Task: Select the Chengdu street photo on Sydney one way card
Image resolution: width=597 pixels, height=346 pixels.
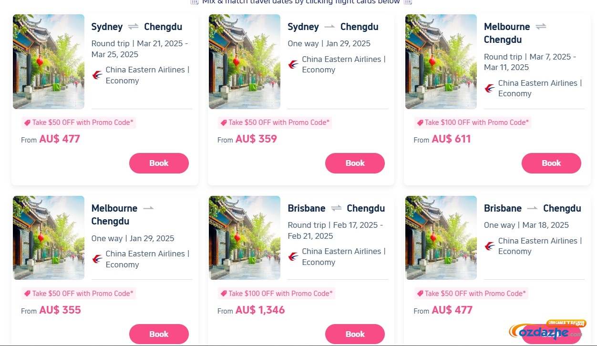Action: tap(245, 62)
